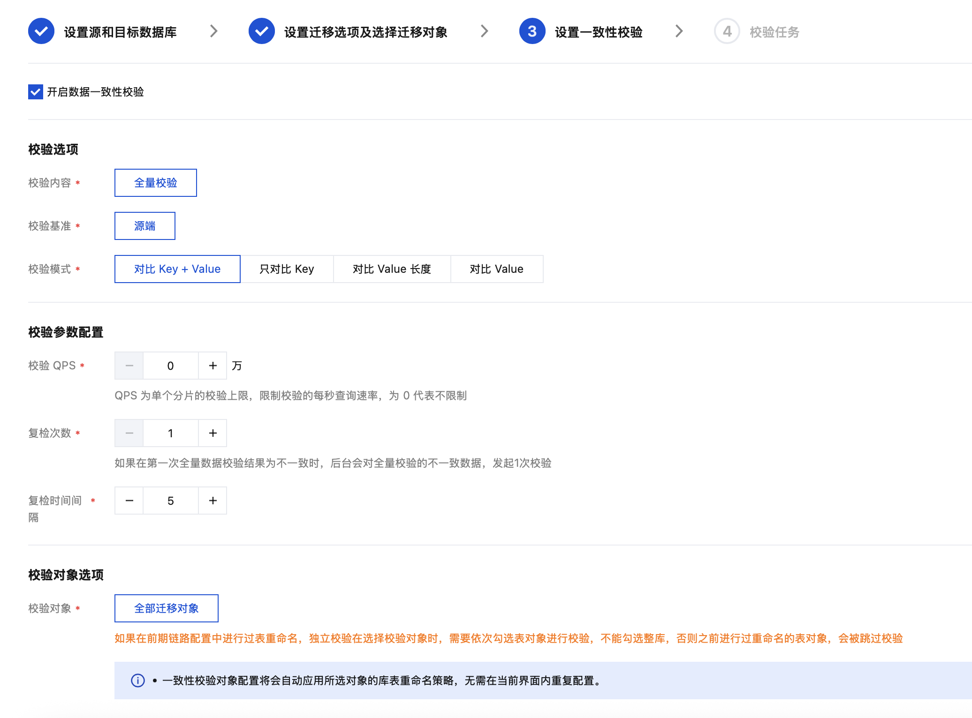The width and height of the screenshot is (972, 718).
Task: Choose 对比 Value verification mode
Action: (496, 269)
